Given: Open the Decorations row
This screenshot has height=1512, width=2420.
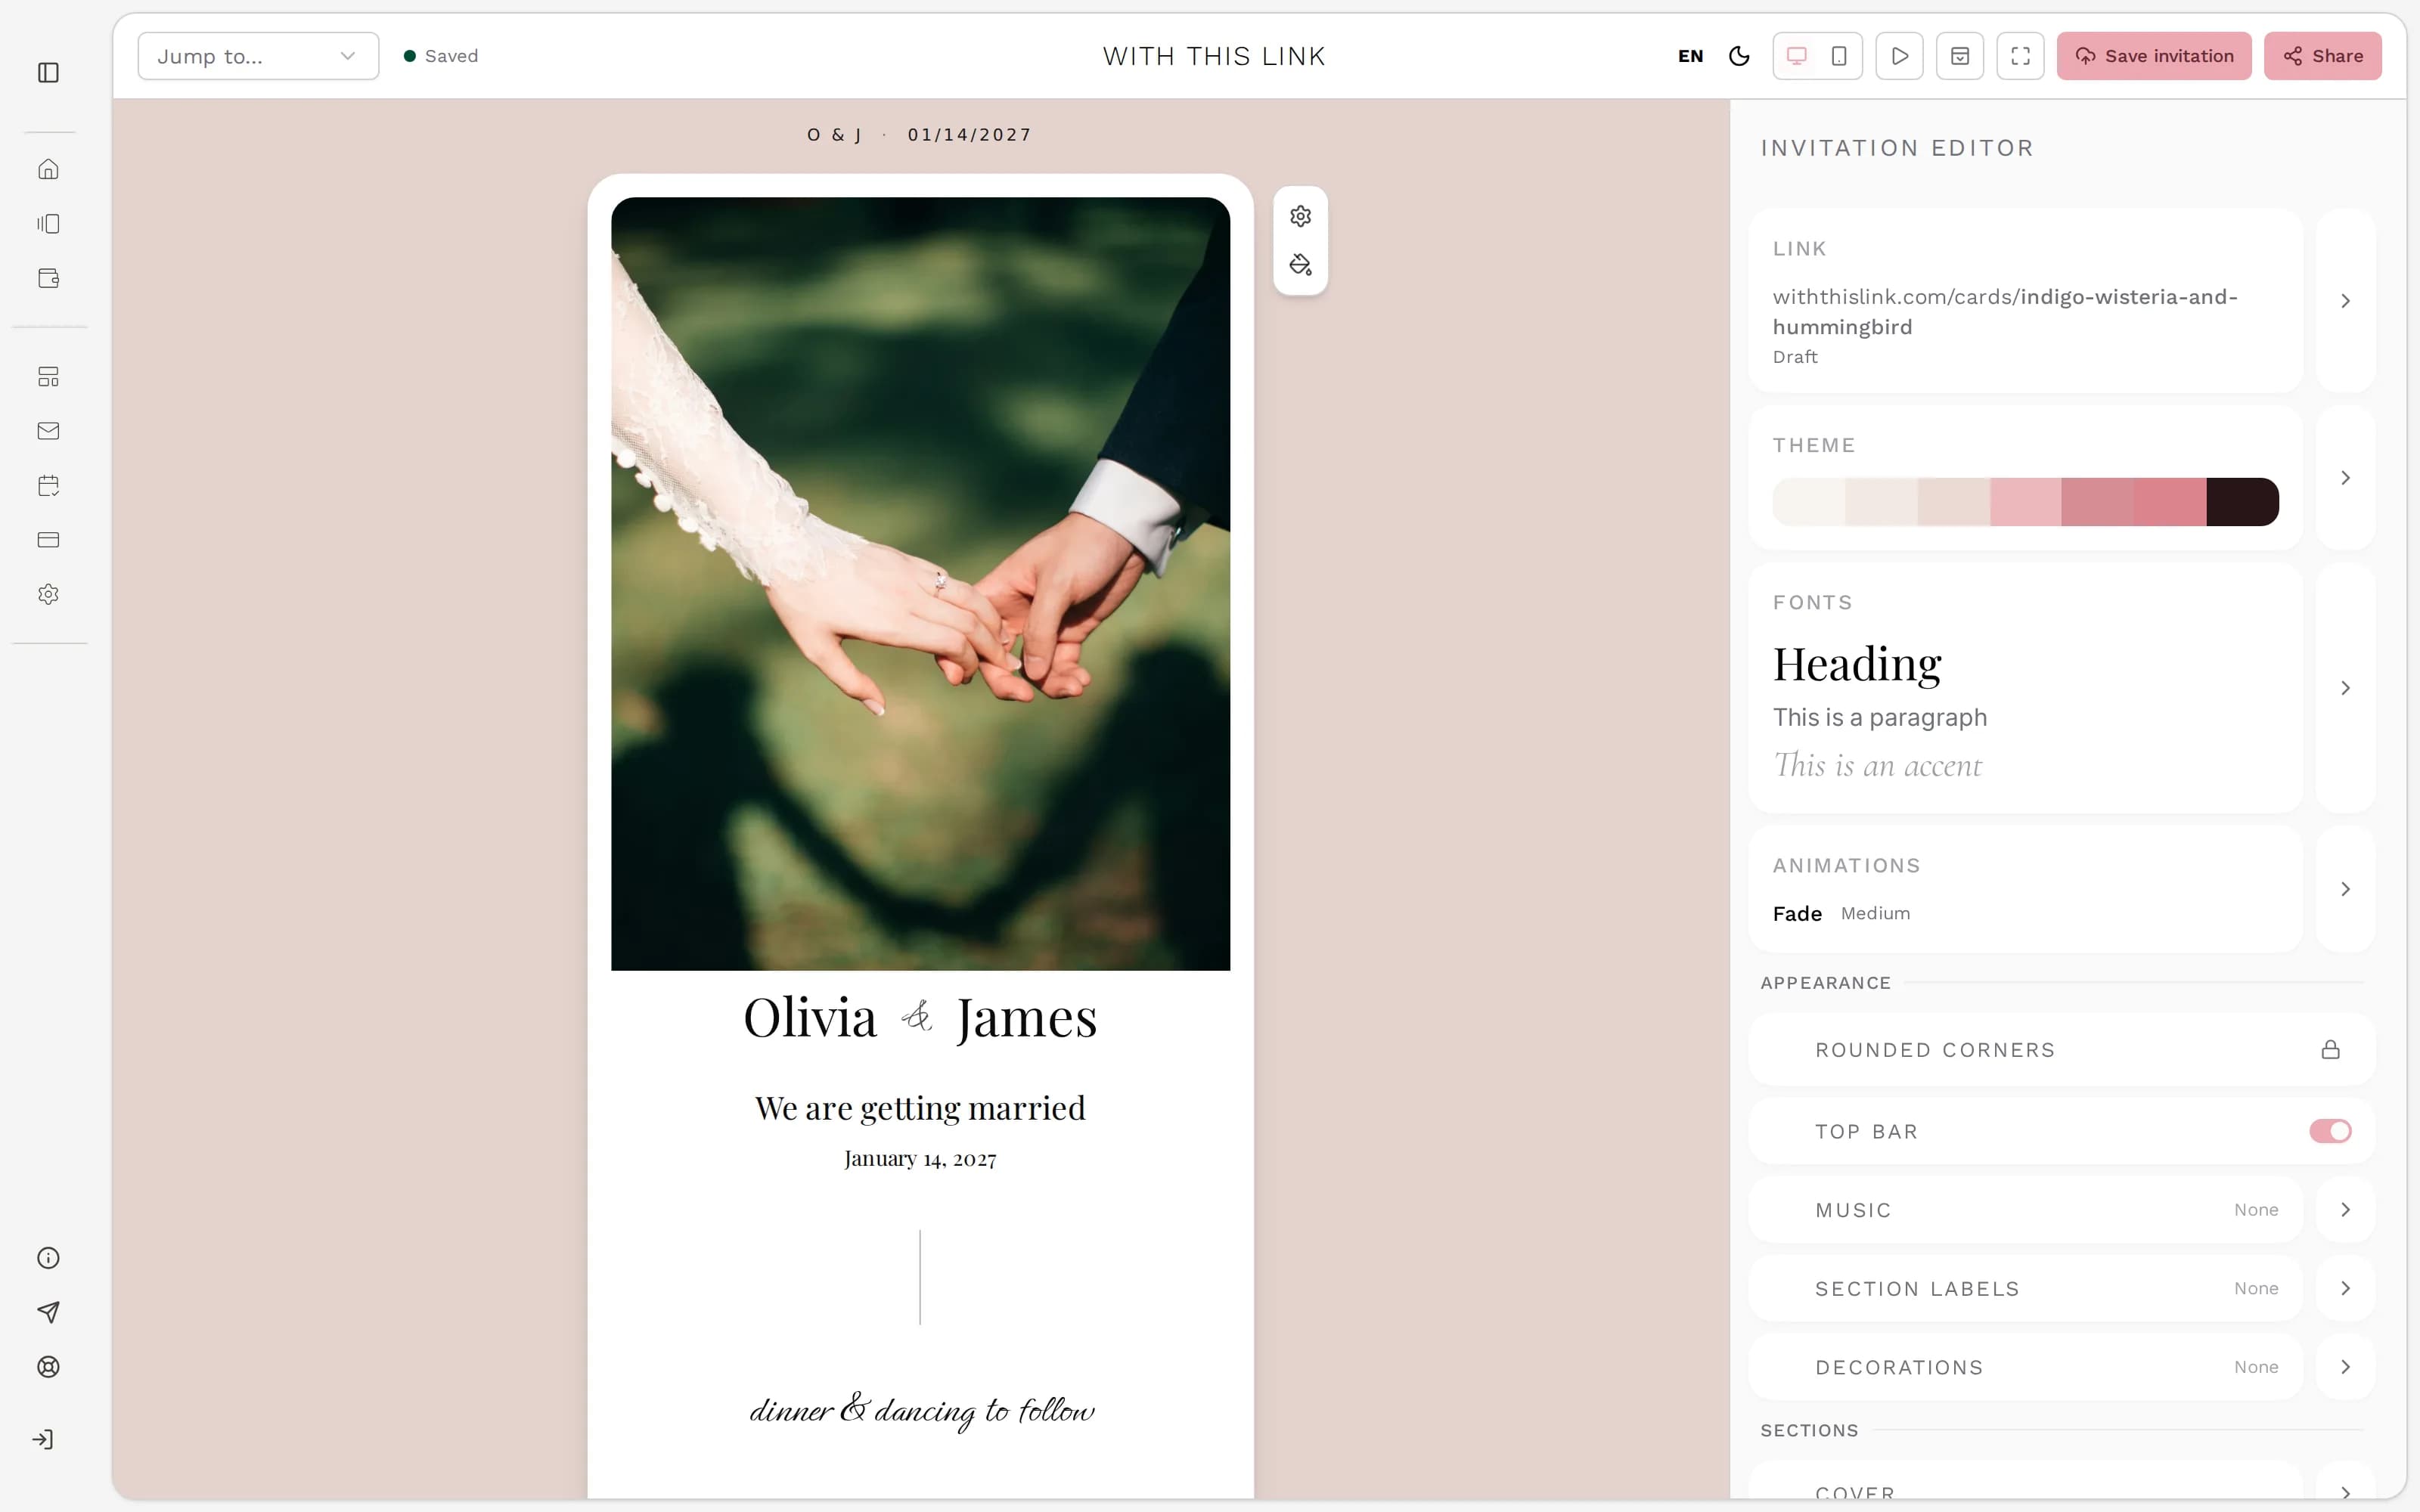Looking at the screenshot, I should [x=2026, y=1367].
